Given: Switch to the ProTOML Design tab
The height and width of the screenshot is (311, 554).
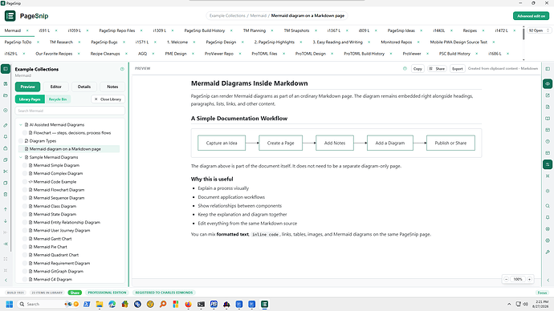Looking at the screenshot, I should (x=311, y=54).
